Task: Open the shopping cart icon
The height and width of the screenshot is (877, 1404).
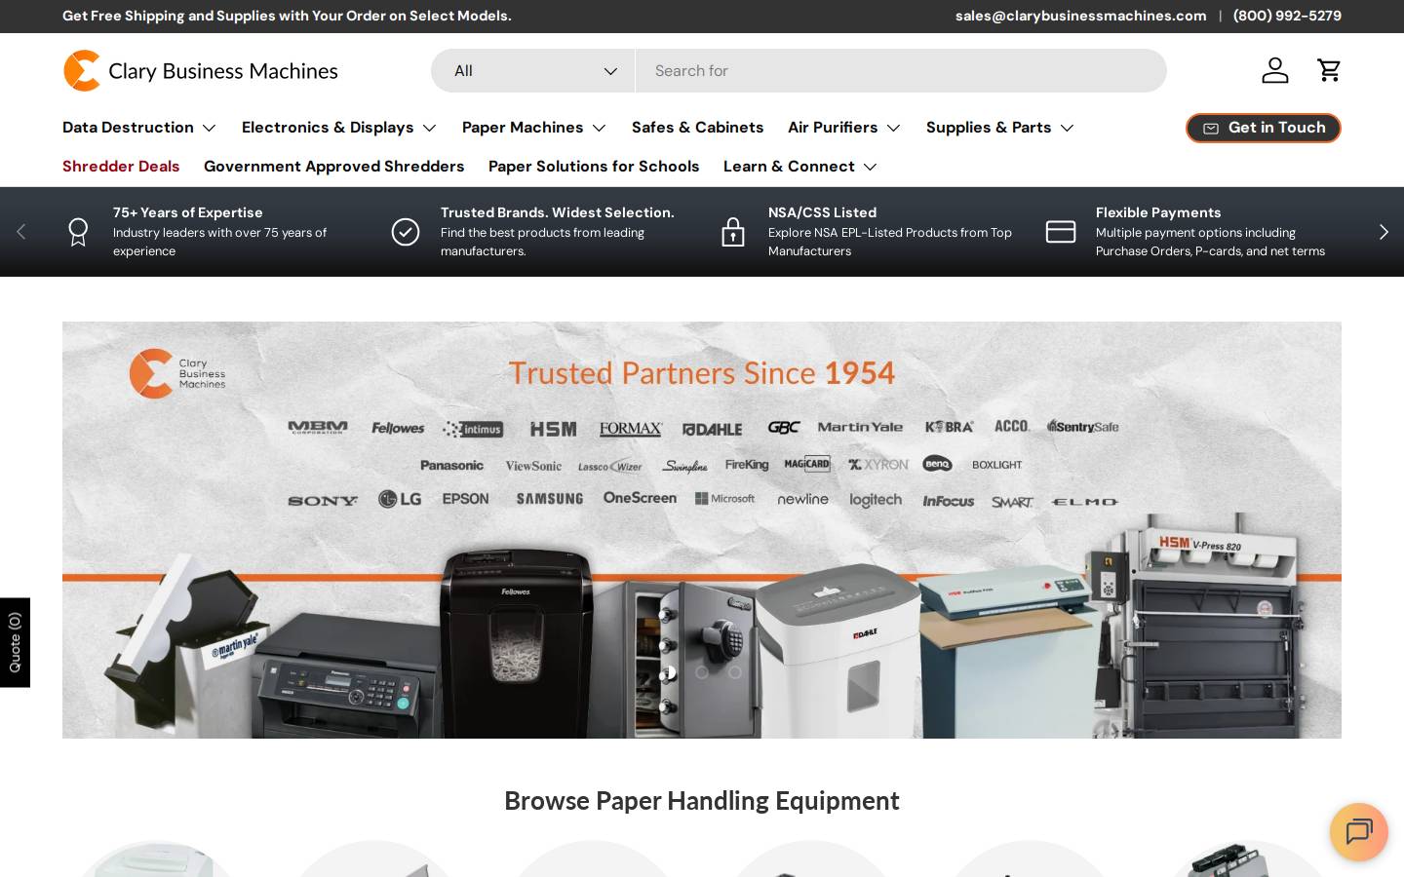Action: pyautogui.click(x=1329, y=70)
